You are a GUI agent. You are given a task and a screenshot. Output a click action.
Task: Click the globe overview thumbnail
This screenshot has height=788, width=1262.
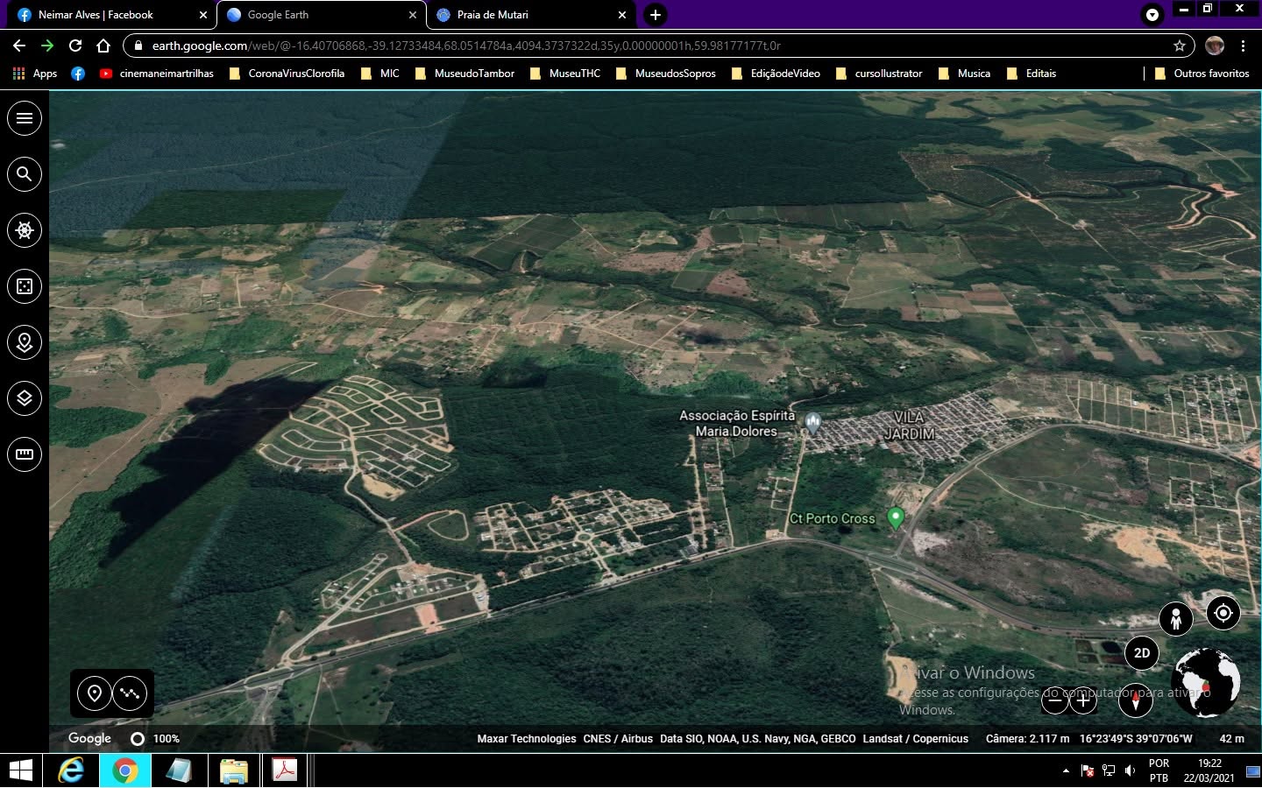point(1206,683)
